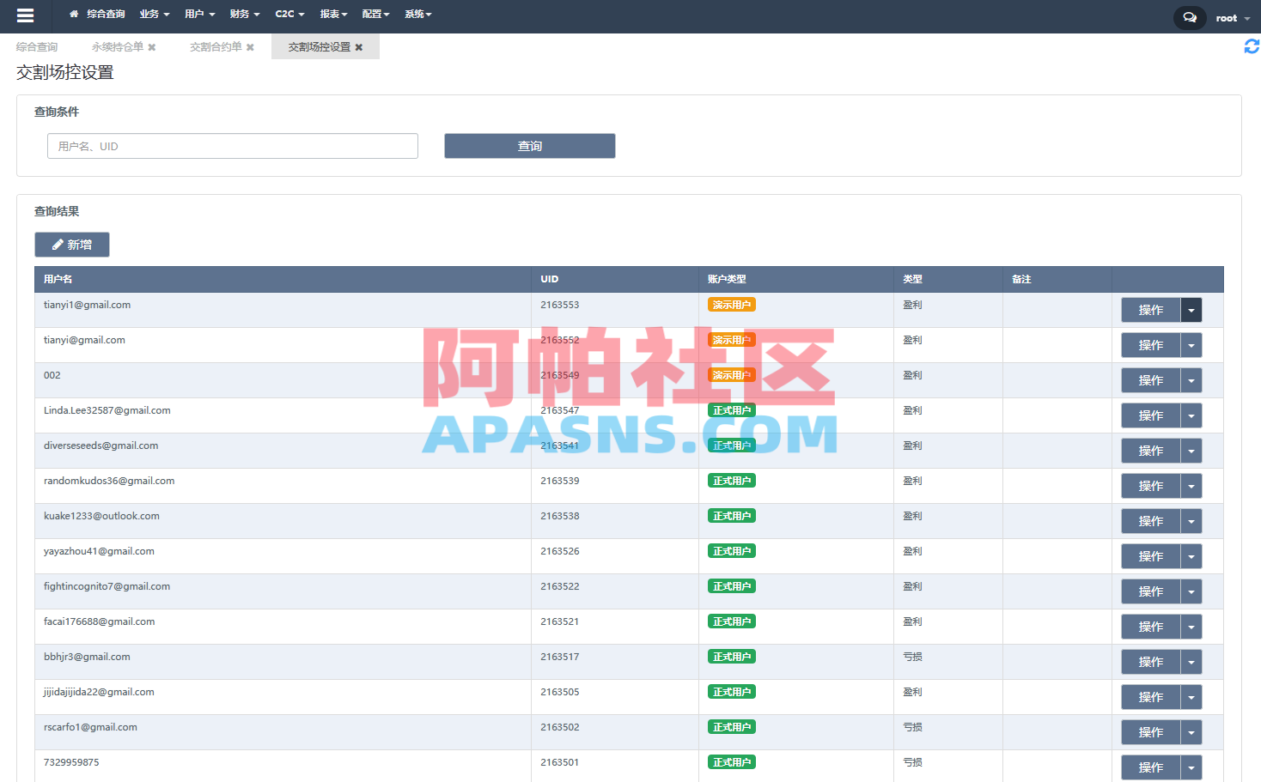Image resolution: width=1261 pixels, height=782 pixels.
Task: Click the 盈利 link for tianyi1@gmail.com
Action: coord(911,305)
